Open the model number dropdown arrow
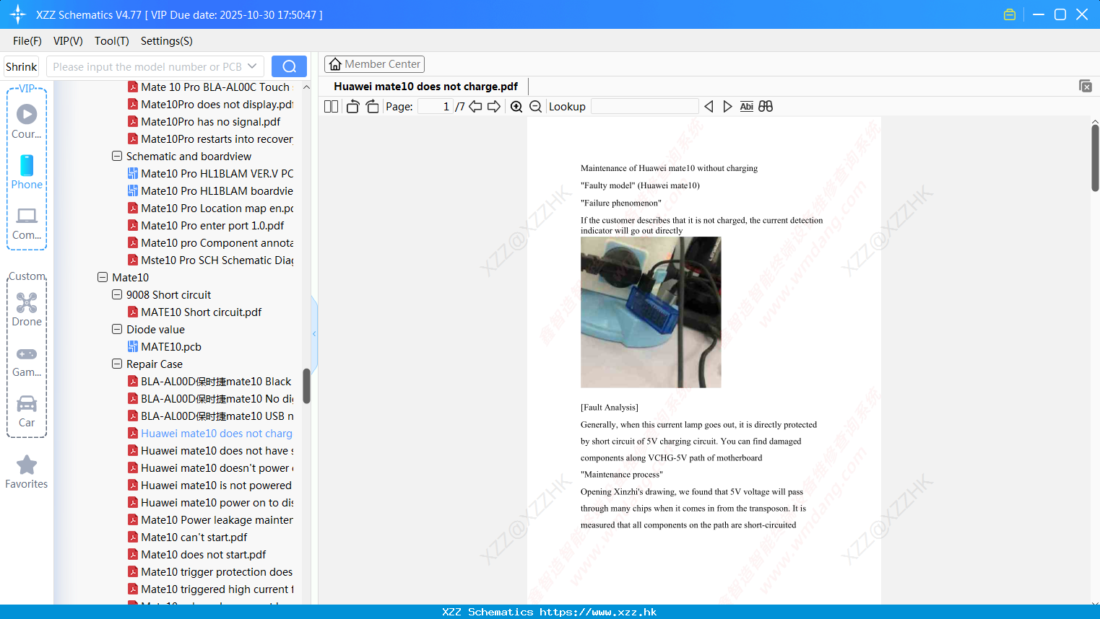This screenshot has width=1100, height=619. 252,66
